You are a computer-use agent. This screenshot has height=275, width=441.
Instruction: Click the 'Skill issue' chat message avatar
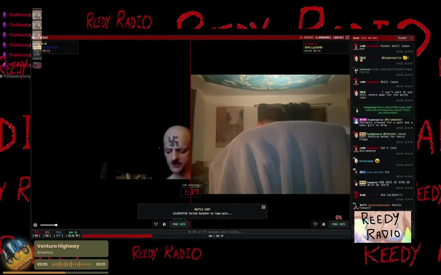click(356, 82)
